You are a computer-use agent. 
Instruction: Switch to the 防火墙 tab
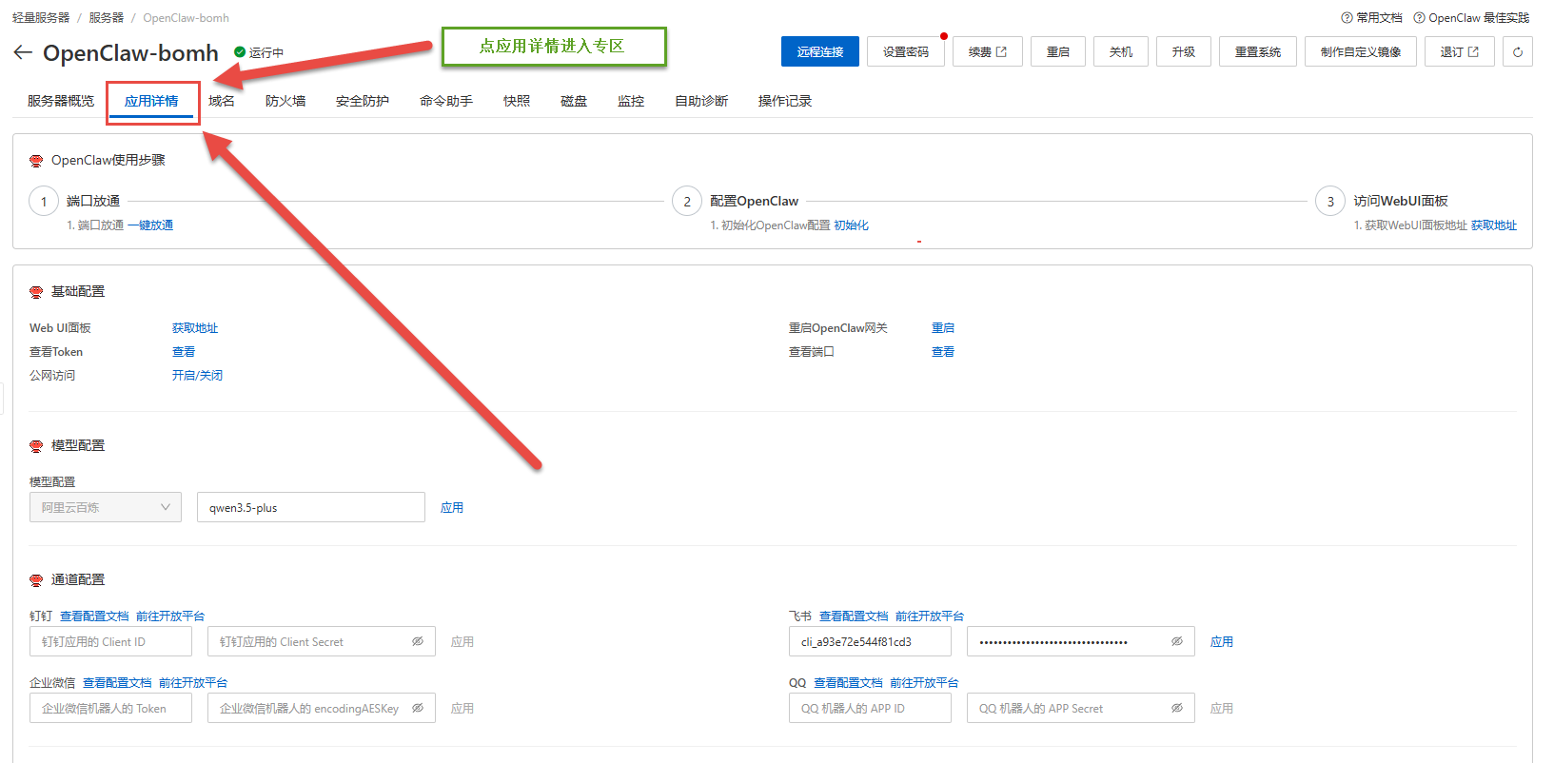(x=285, y=101)
